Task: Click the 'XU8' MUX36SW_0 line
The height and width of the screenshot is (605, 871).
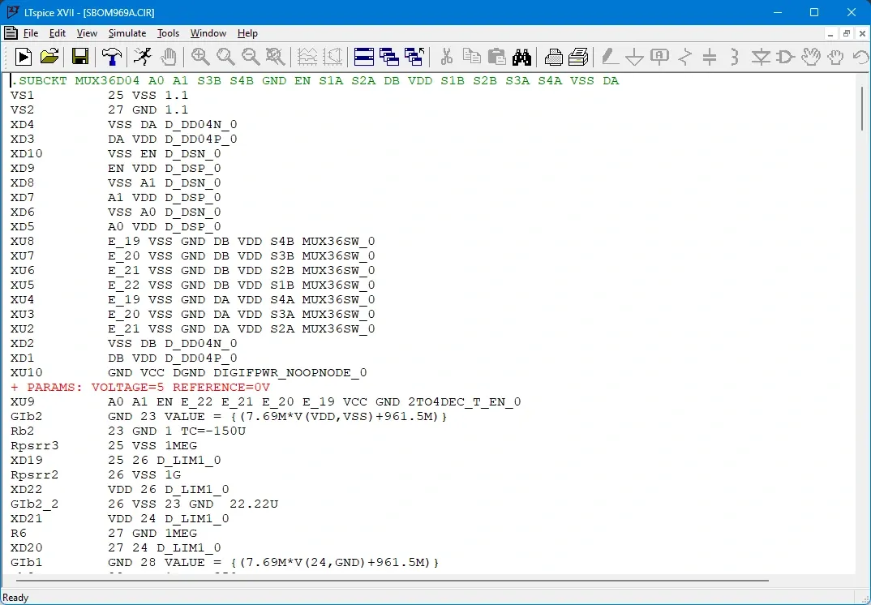Action: point(193,241)
